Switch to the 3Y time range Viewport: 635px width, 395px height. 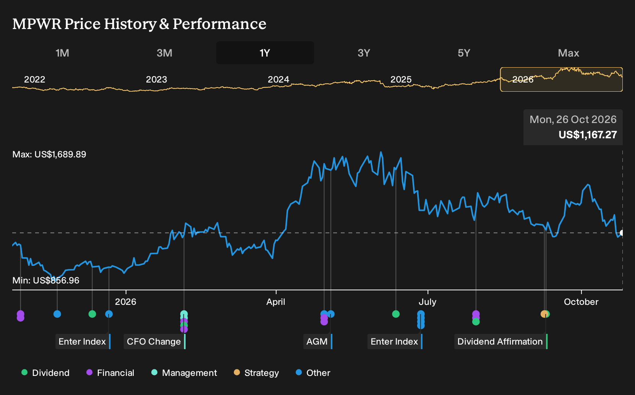364,53
